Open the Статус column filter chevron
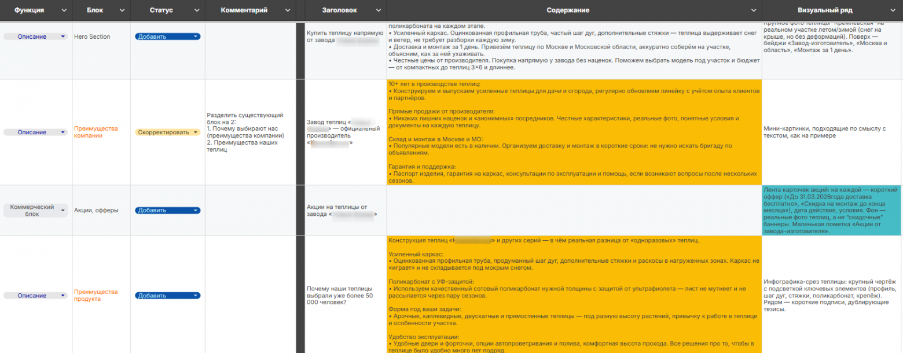Screen dimensions: 903x353 pos(197,10)
